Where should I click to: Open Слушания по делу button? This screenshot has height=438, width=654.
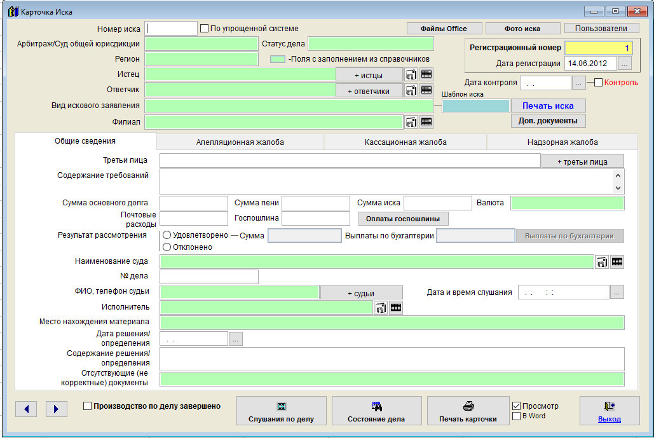281,411
